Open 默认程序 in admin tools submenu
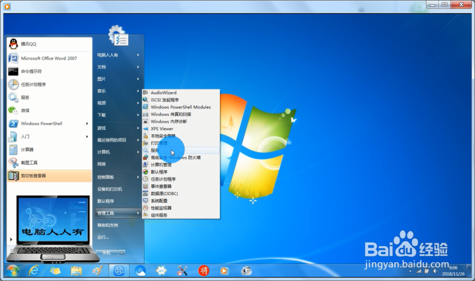 181,172
